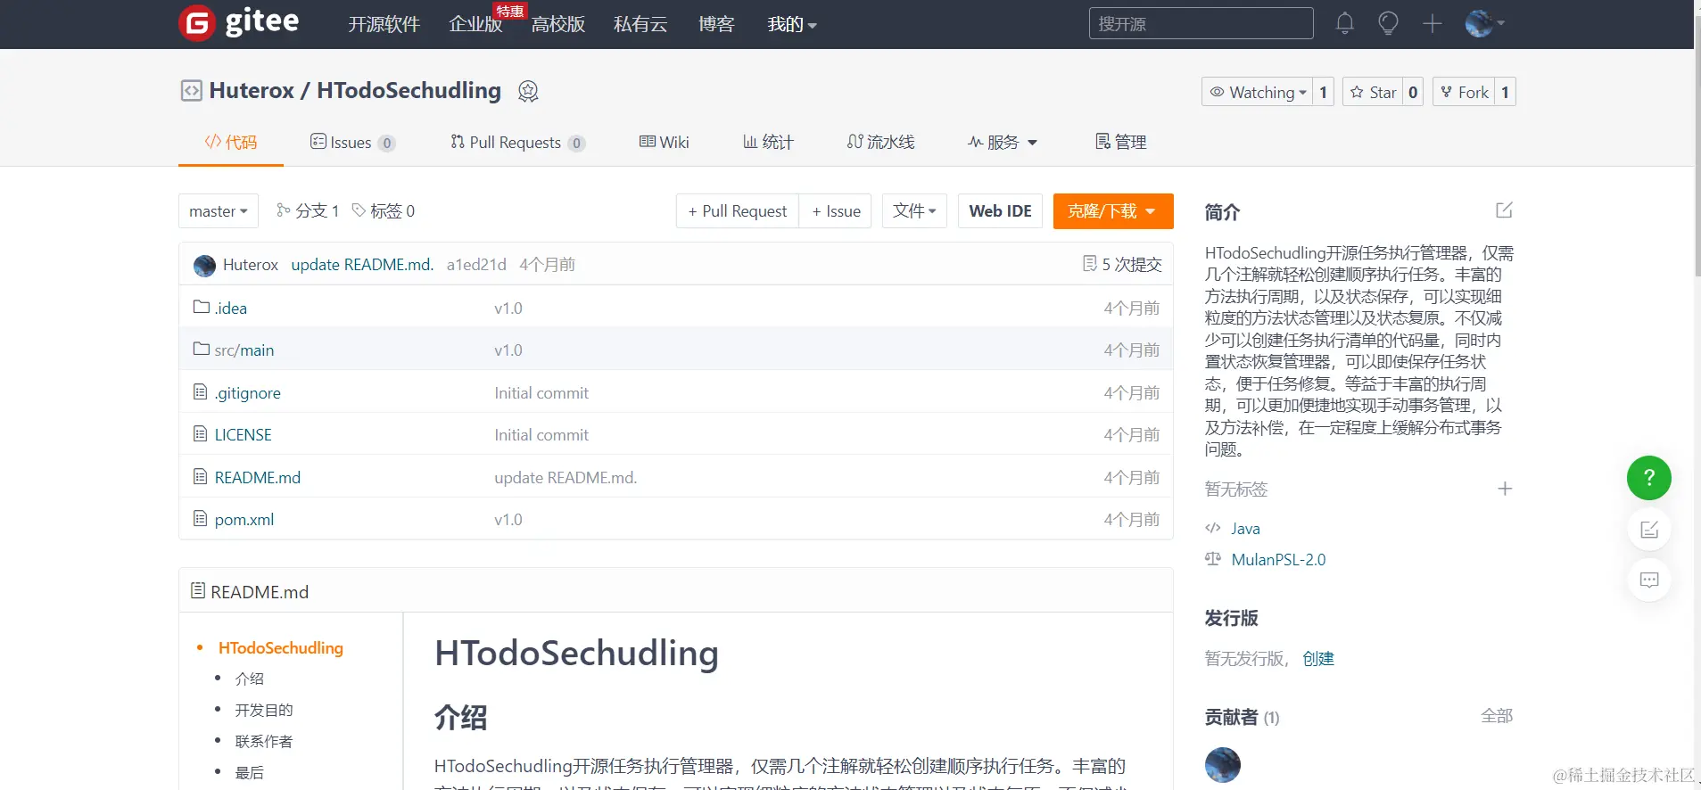Open the Pull Requests tab

[x=517, y=142]
